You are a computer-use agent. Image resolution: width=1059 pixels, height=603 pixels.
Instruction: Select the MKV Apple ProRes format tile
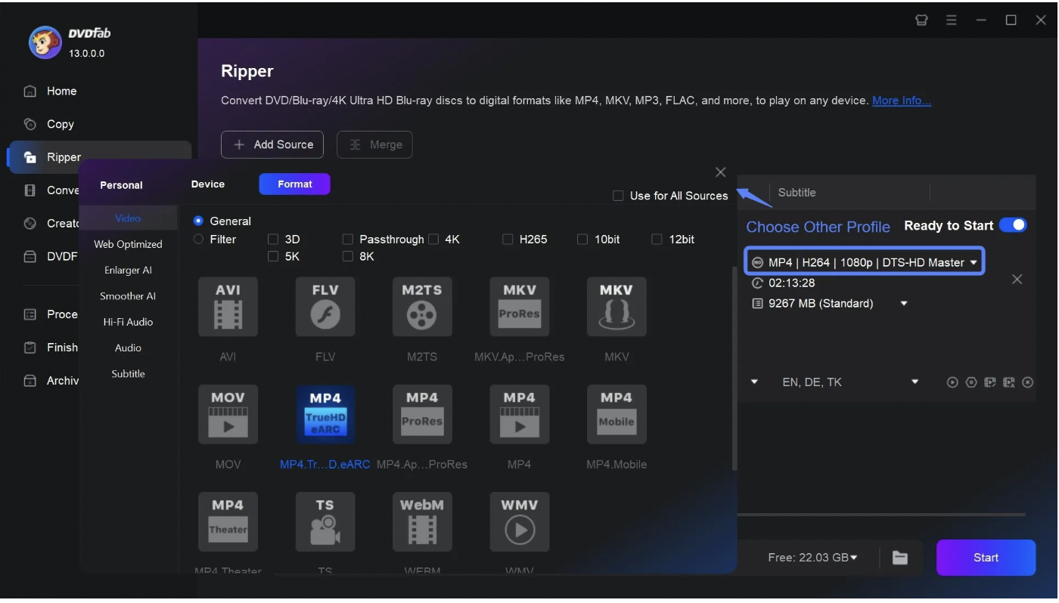pos(519,307)
